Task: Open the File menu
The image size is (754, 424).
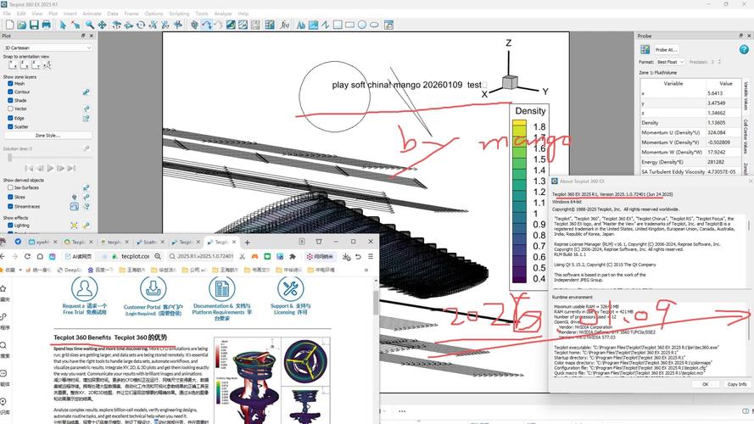Action: click(x=7, y=14)
